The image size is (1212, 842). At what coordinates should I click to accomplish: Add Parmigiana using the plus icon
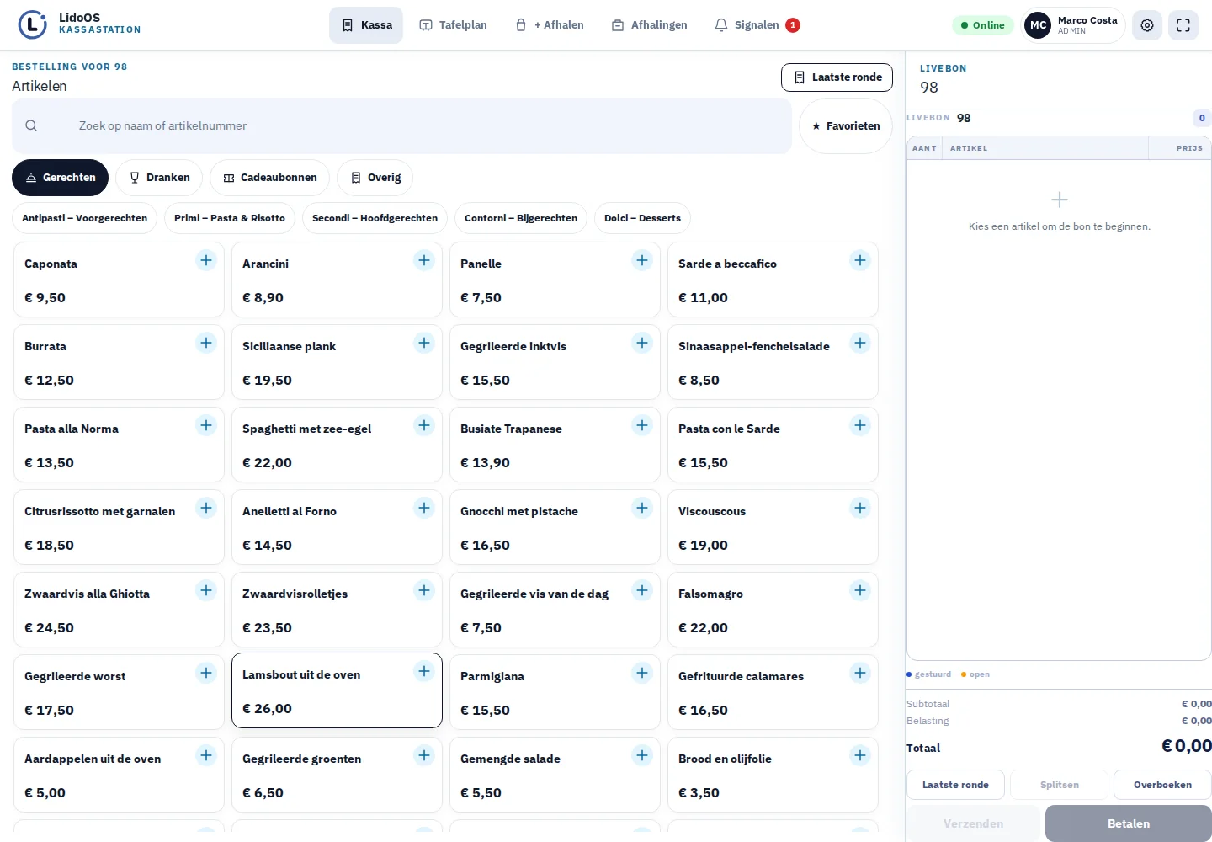tap(642, 673)
